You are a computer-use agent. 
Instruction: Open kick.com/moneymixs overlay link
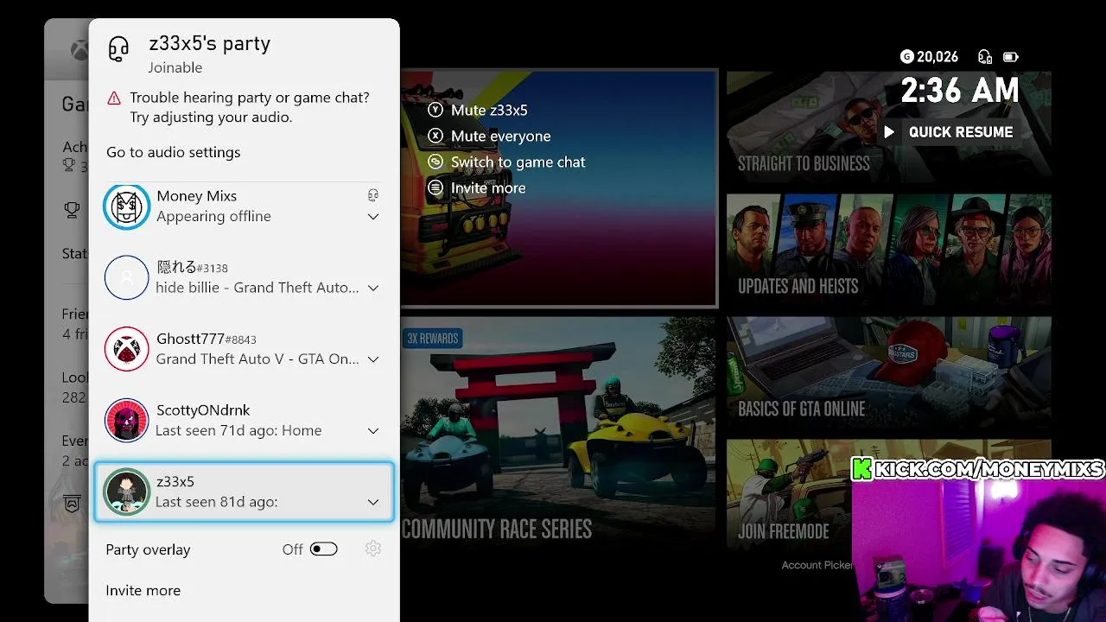pyautogui.click(x=977, y=469)
